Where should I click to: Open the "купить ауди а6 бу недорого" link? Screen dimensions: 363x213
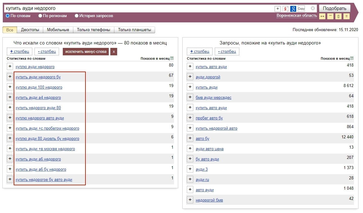[x=41, y=169]
